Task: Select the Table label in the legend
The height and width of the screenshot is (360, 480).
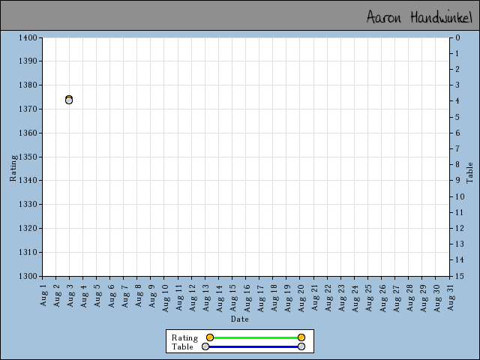Action: tap(182, 346)
